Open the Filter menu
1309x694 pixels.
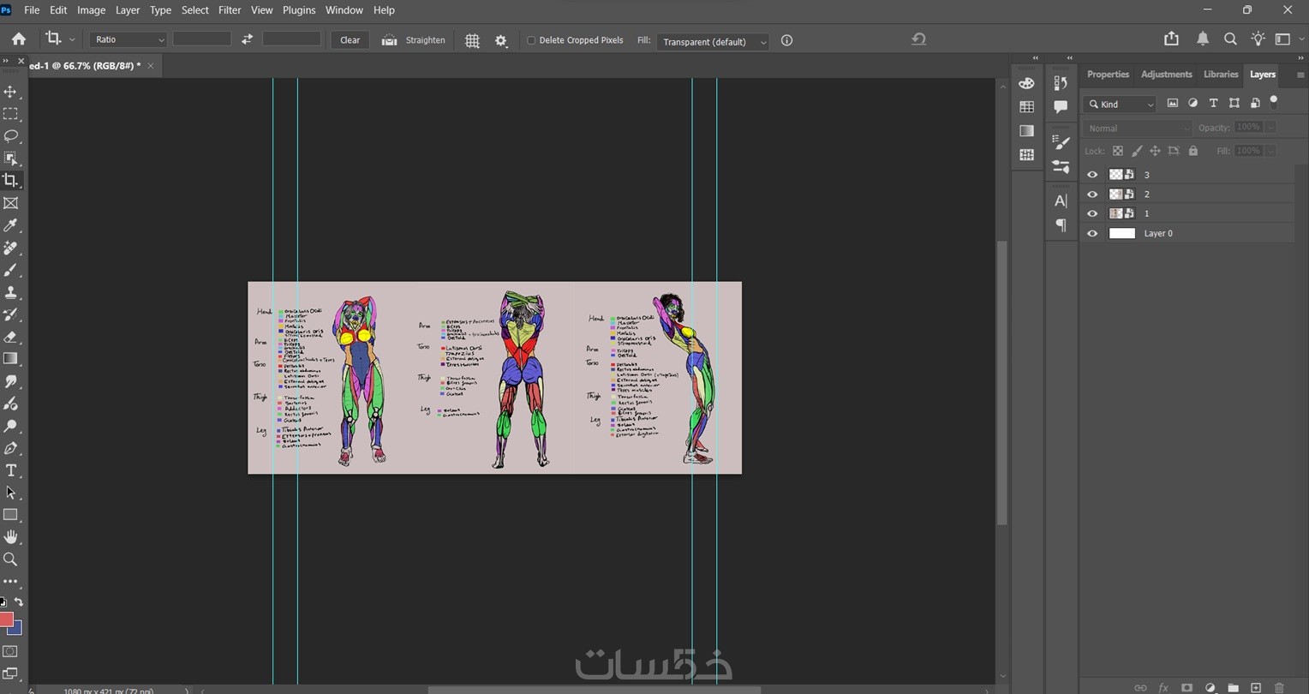pos(230,10)
